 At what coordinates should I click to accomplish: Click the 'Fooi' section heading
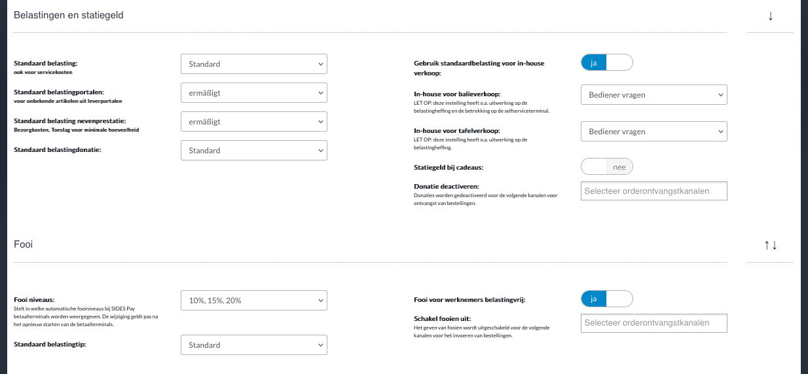(23, 244)
